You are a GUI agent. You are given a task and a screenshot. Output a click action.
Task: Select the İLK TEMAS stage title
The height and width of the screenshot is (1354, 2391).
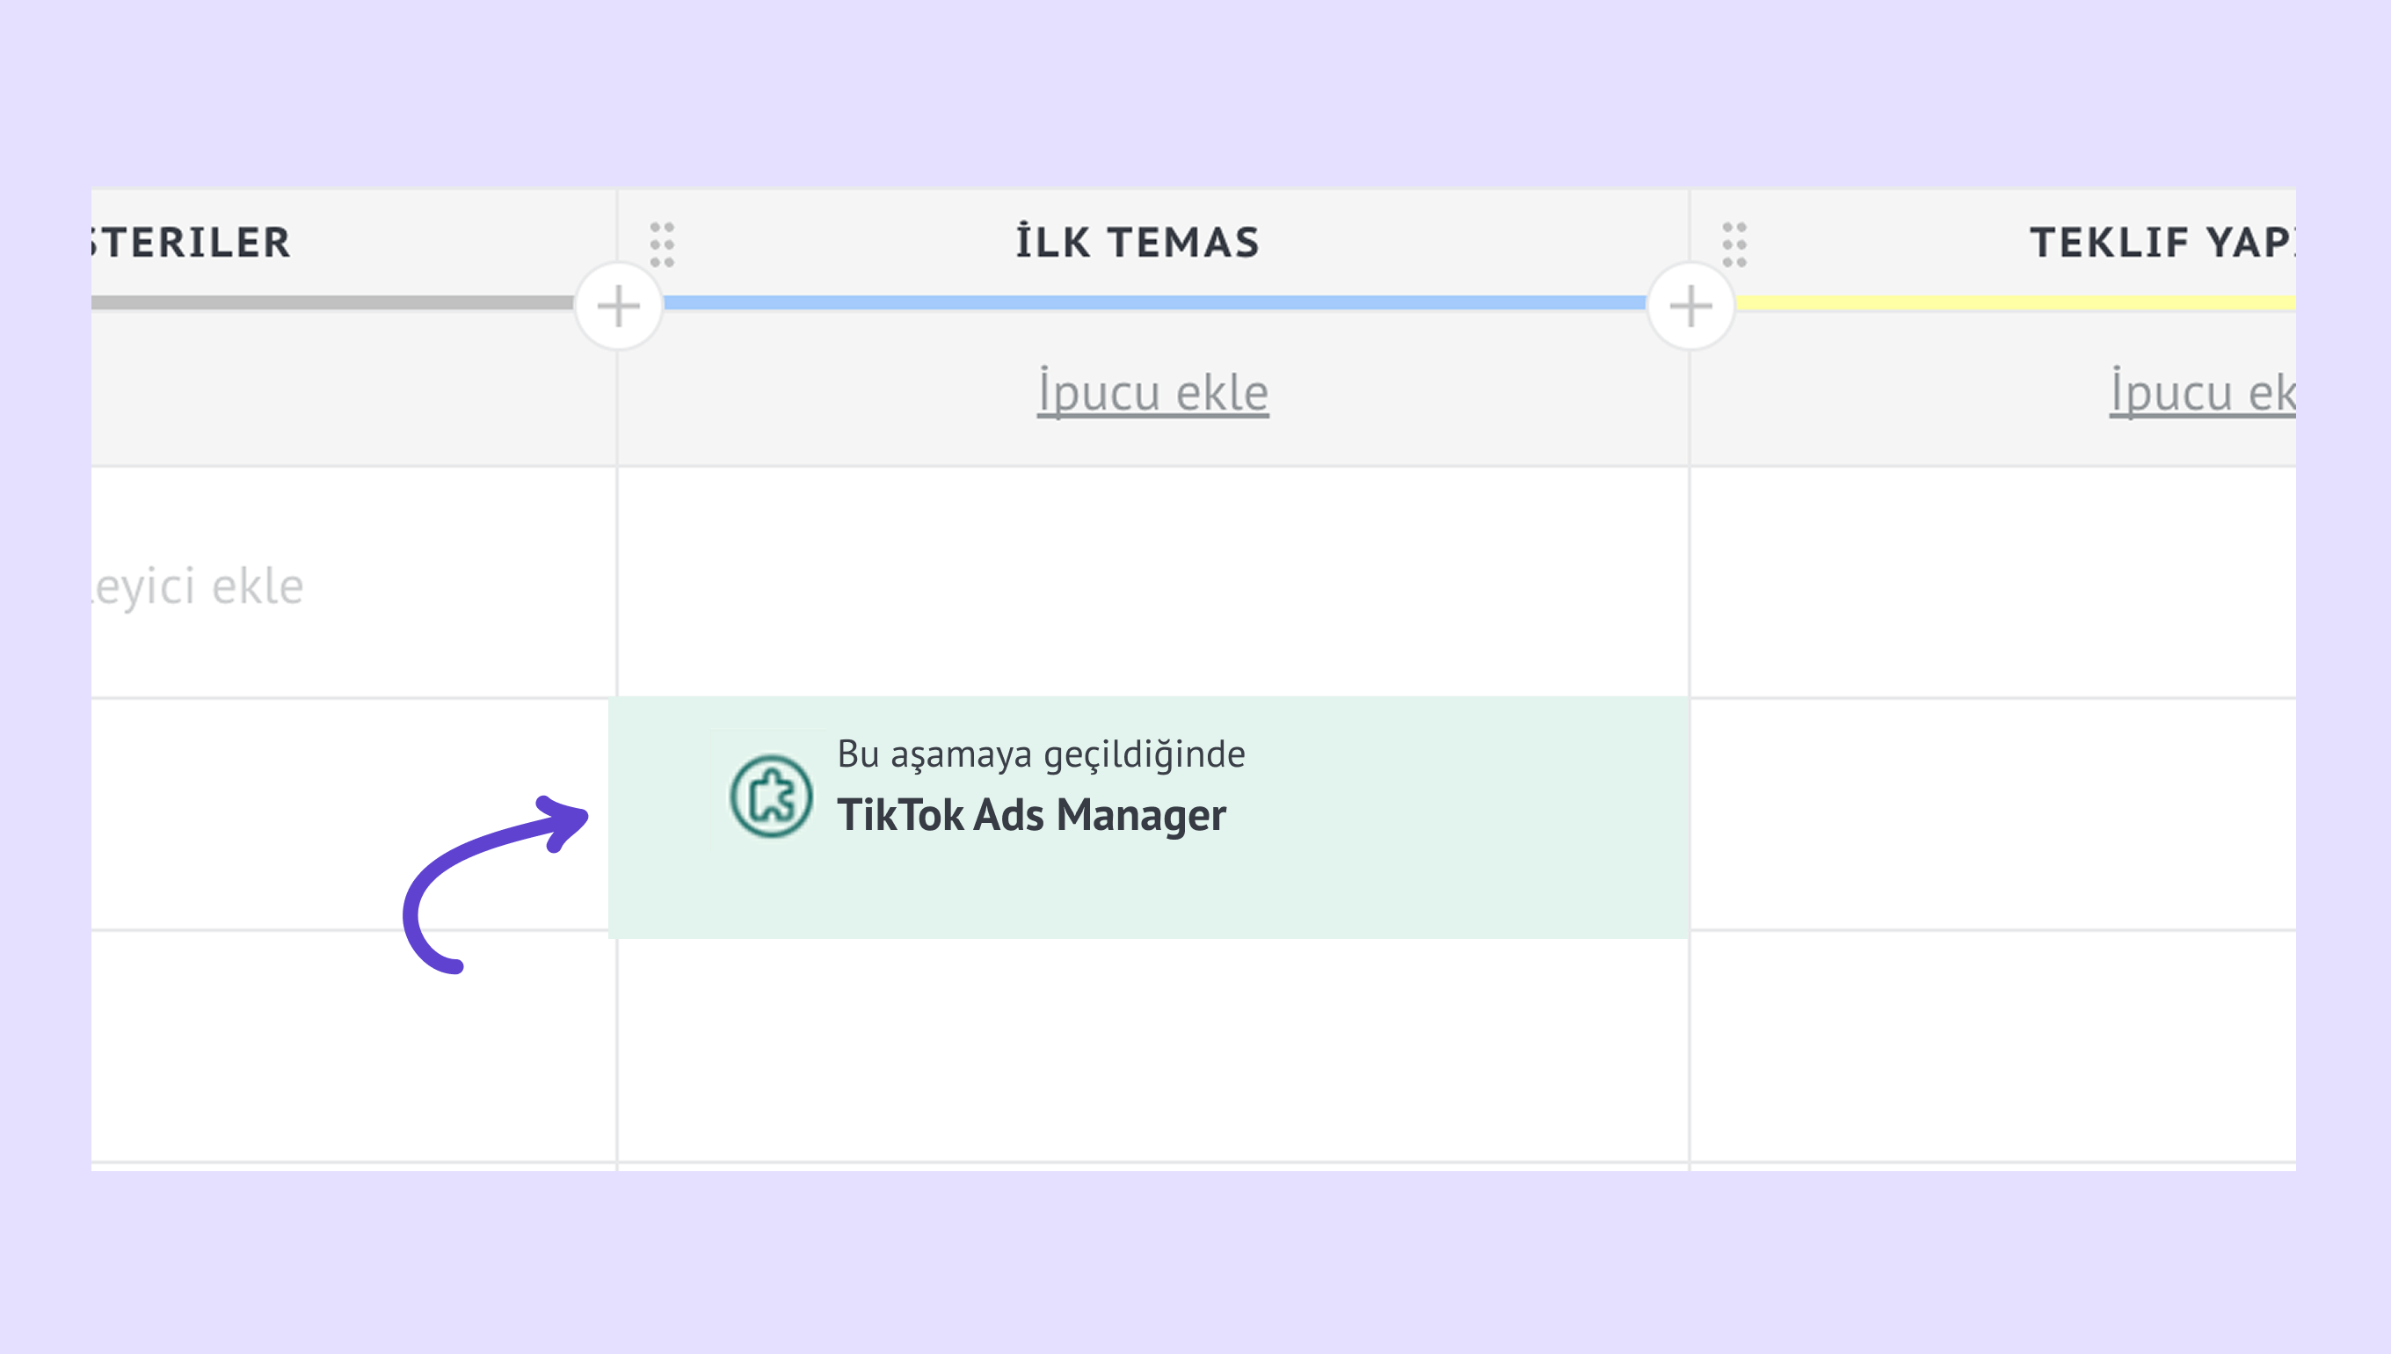click(x=1137, y=243)
